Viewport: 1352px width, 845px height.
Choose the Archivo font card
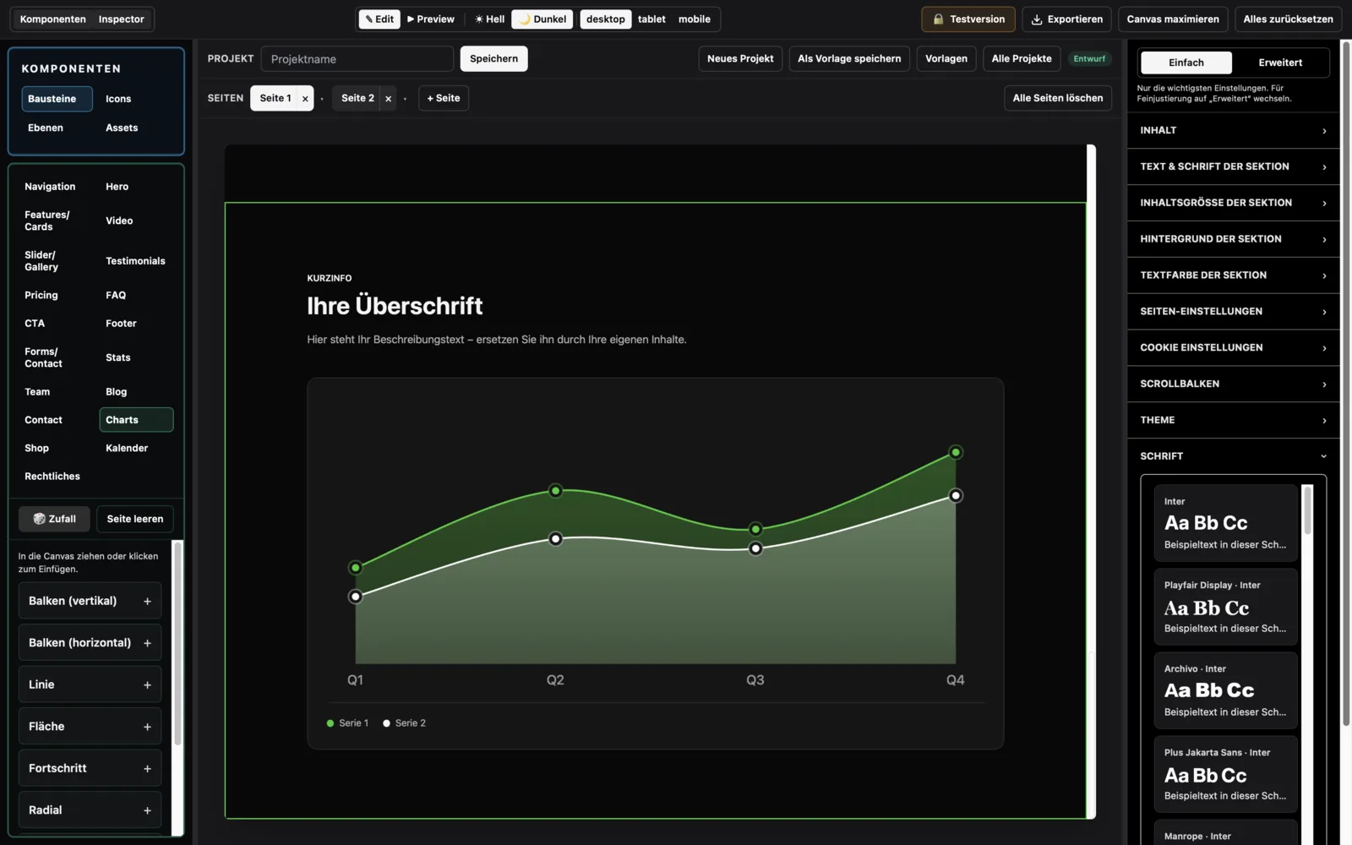1225,690
